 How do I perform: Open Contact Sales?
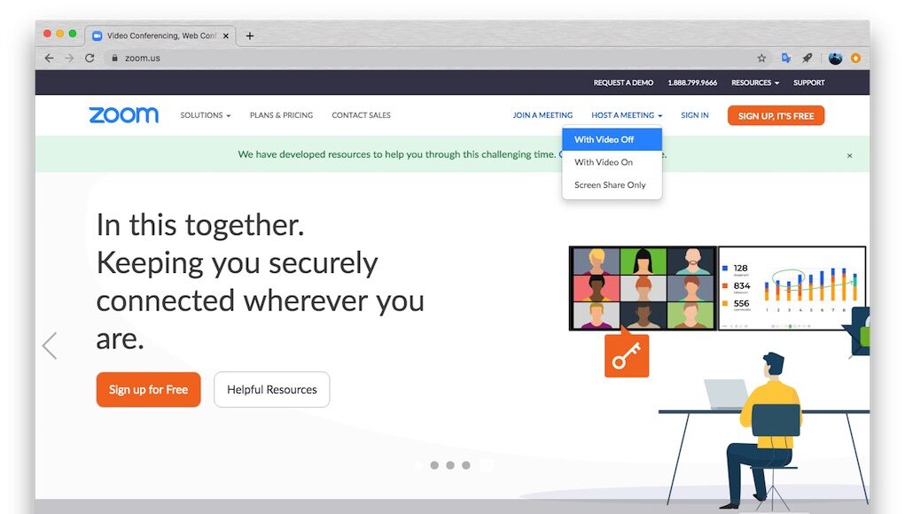pos(362,115)
